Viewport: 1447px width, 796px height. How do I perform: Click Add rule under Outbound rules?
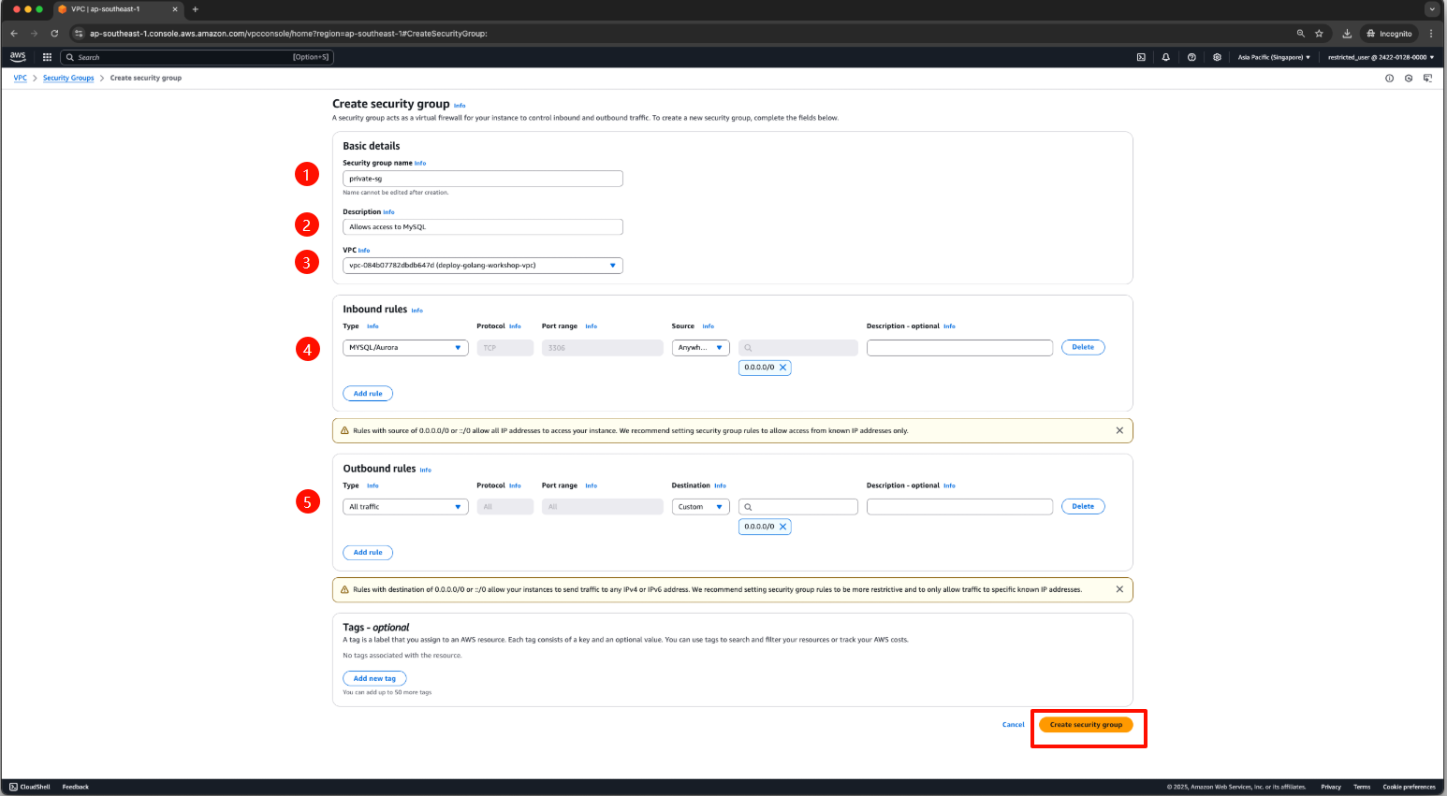368,553
